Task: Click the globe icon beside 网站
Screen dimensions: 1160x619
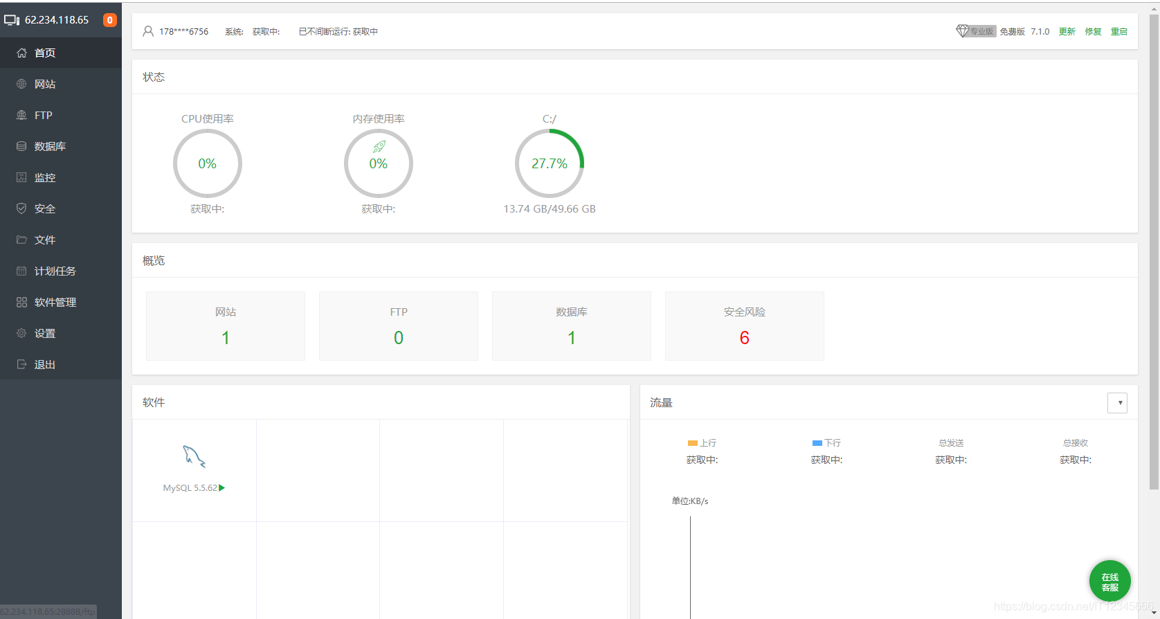Action: (21, 84)
